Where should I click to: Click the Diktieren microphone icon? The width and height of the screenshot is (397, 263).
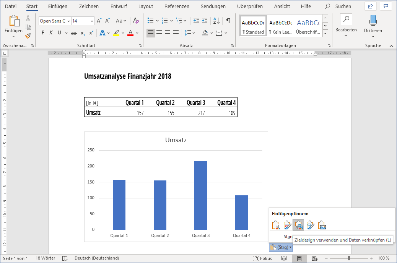coord(373,20)
